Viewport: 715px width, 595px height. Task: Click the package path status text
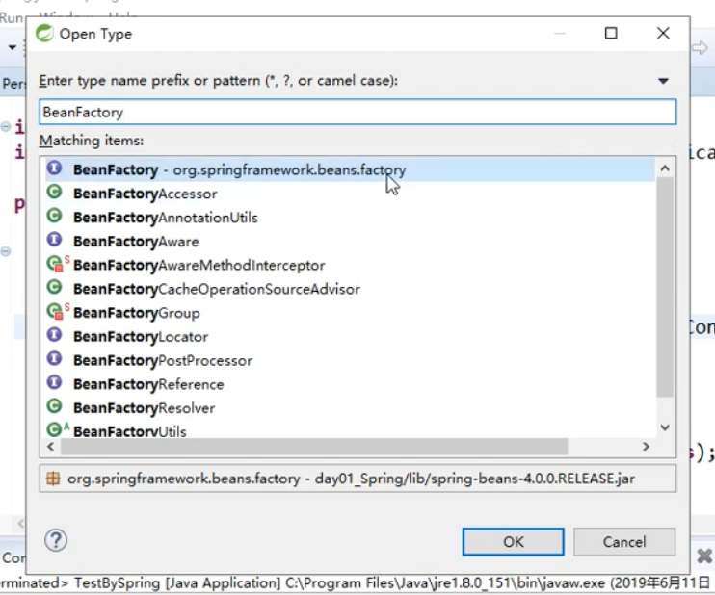point(351,479)
